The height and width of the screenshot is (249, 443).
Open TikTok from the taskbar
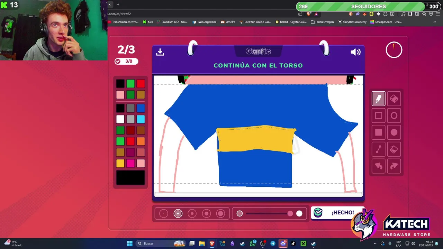293,243
